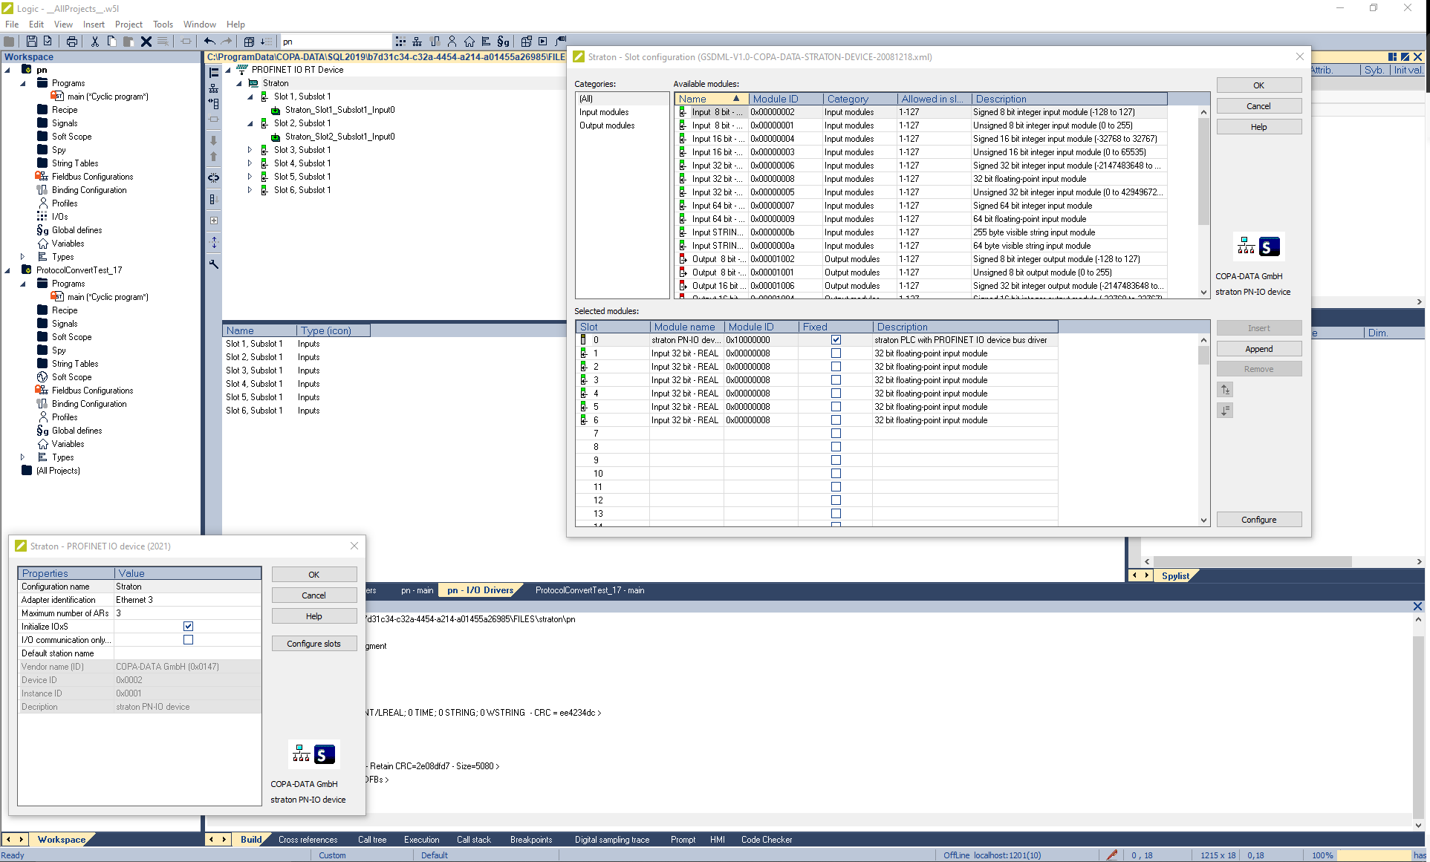Click the Save project toolbar icon
This screenshot has width=1430, height=862.
(32, 42)
